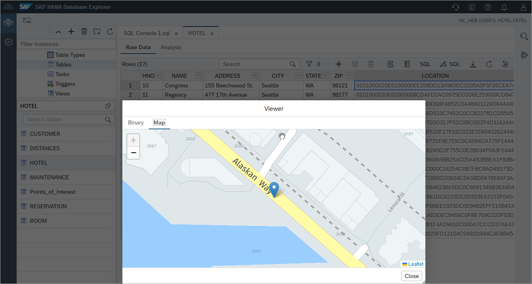Open STATE column filter dropdown
Viewport: 532px width, 284px height.
325,76
